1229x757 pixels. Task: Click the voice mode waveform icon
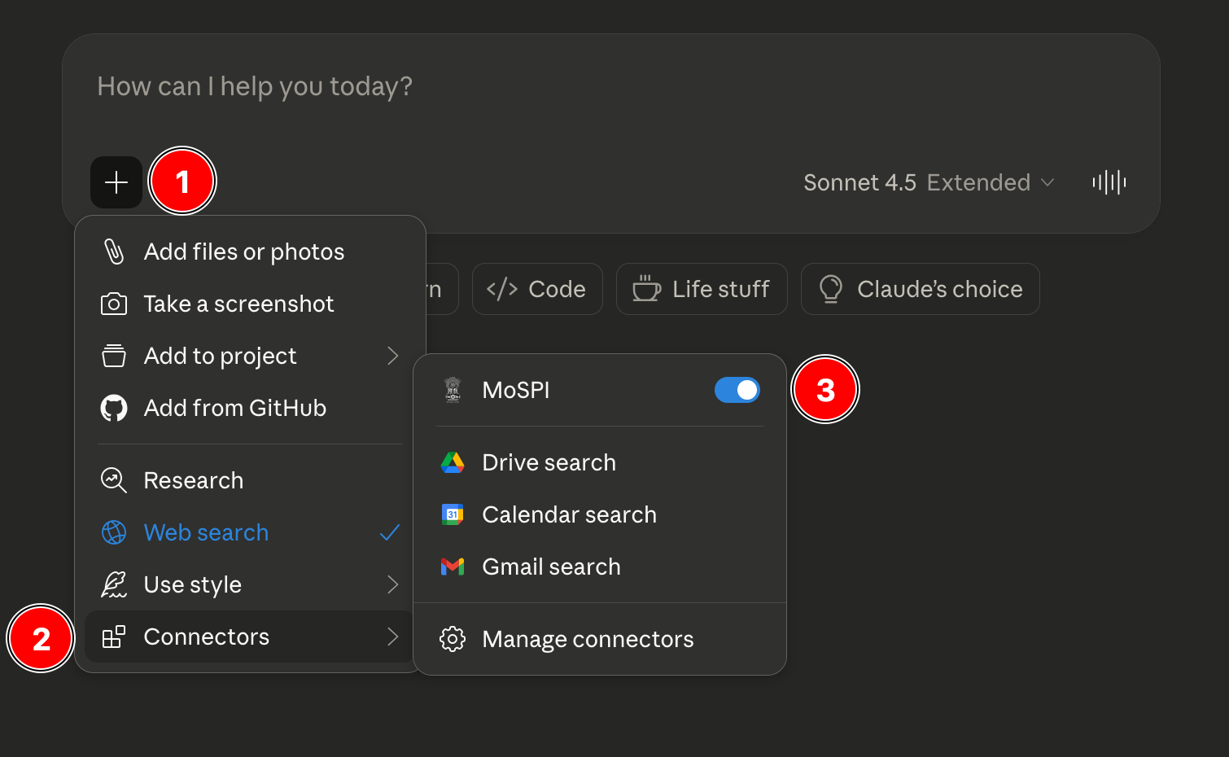(x=1109, y=182)
